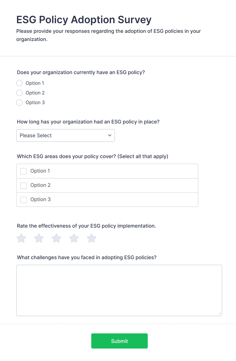Click the Option 2 label under ESG areas
236x361 pixels.
(40, 185)
